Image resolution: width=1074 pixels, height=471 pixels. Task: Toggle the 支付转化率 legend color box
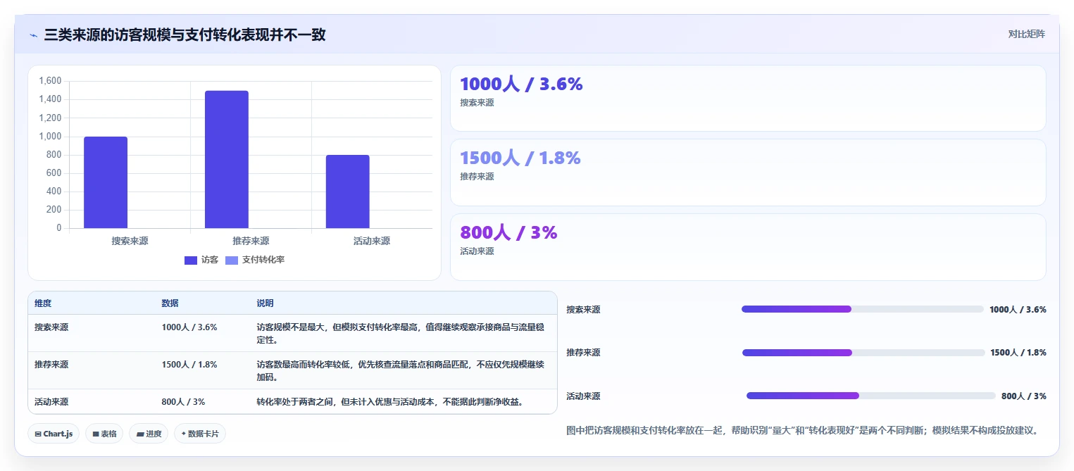point(232,260)
